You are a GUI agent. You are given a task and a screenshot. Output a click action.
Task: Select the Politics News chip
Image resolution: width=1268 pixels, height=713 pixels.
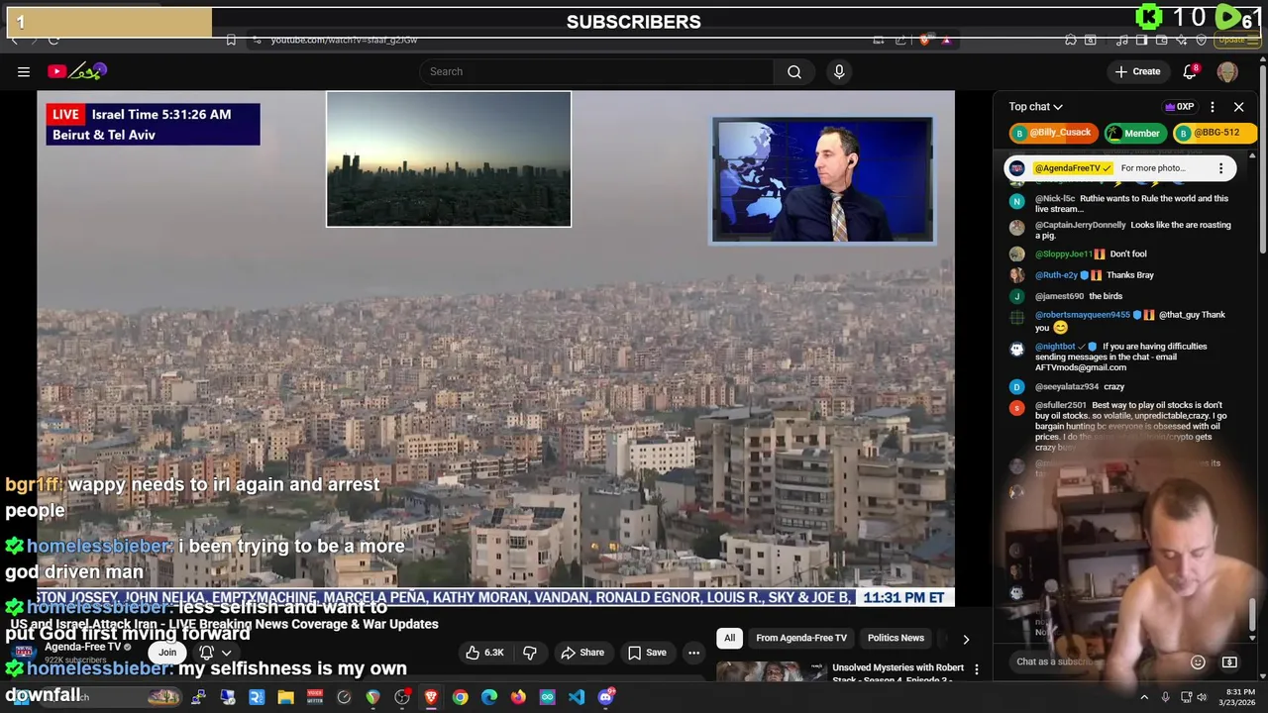point(896,638)
